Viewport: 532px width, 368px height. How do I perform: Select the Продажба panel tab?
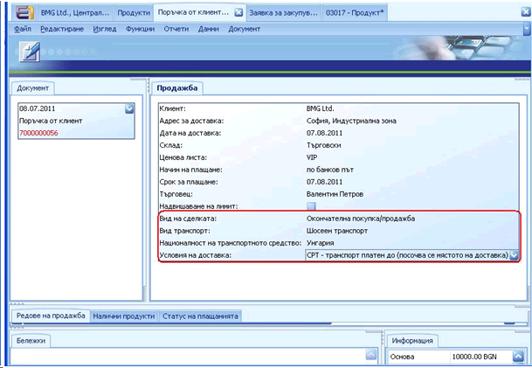pyautogui.click(x=177, y=88)
